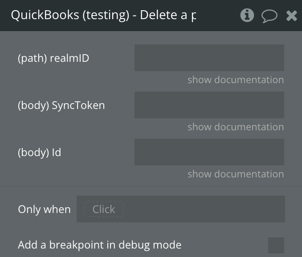Click the 'Click' placeholder beside Only when
Screen dimensions: 302x257
[x=104, y=209]
